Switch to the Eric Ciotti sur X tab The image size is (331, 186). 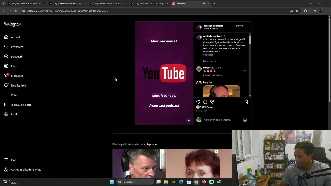pyautogui.click(x=149, y=4)
